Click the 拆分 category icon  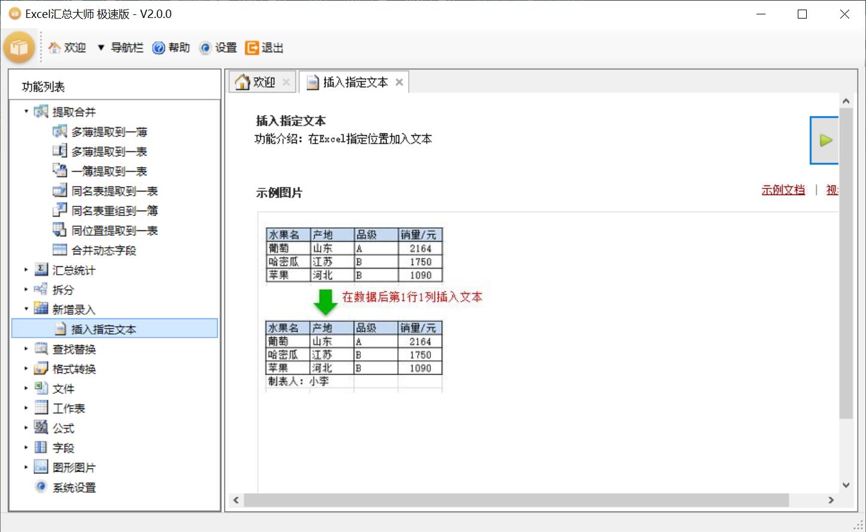tap(41, 289)
